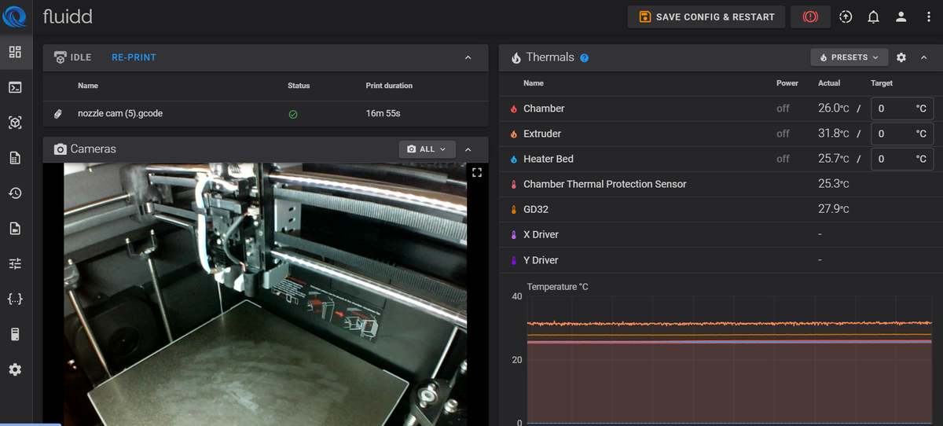Screen dimensions: 943x426
Task: Open the G-code preview page in sidebar
Action: coord(15,123)
